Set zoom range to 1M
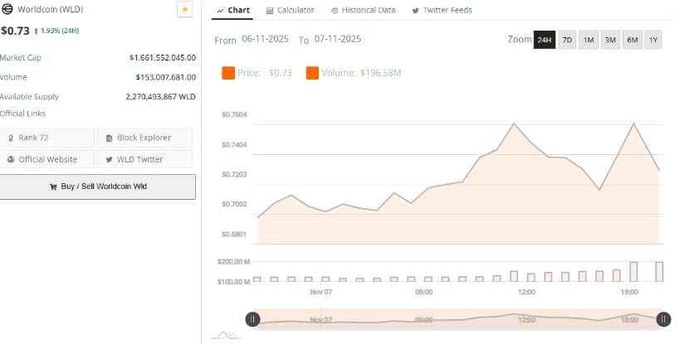This screenshot has height=344, width=685. pyautogui.click(x=588, y=40)
